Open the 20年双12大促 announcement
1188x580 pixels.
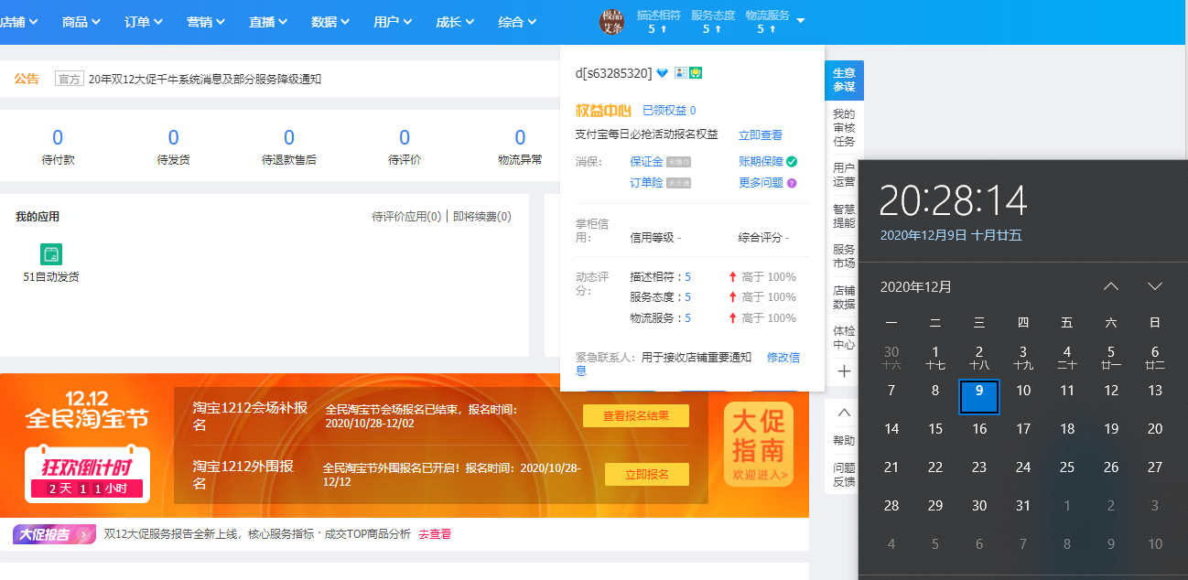pos(205,79)
